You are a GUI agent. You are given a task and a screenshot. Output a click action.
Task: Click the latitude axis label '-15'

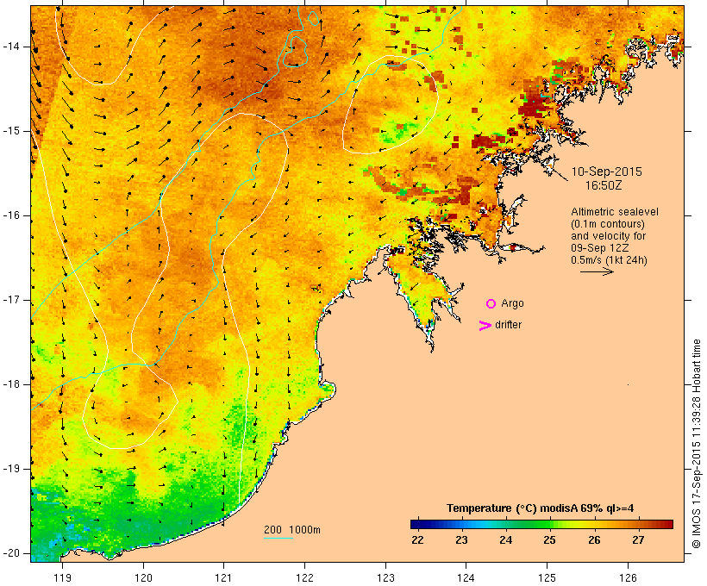tap(11, 131)
